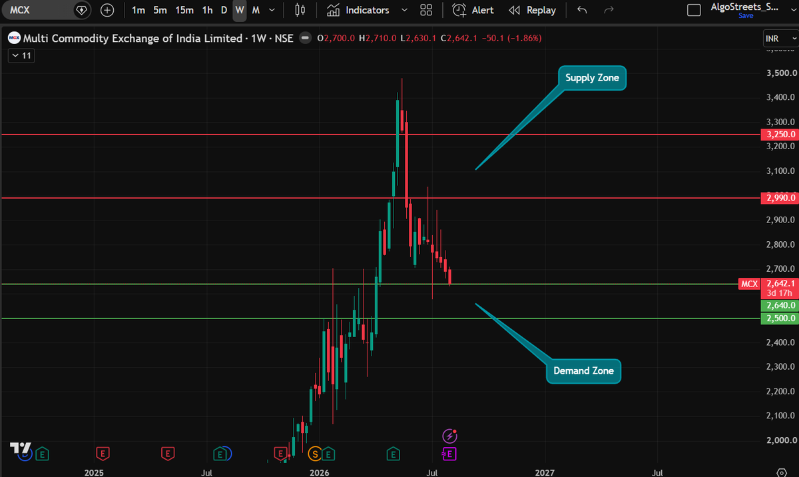This screenshot has width=799, height=477.
Task: Switch to the M monthly interval
Action: (x=256, y=10)
